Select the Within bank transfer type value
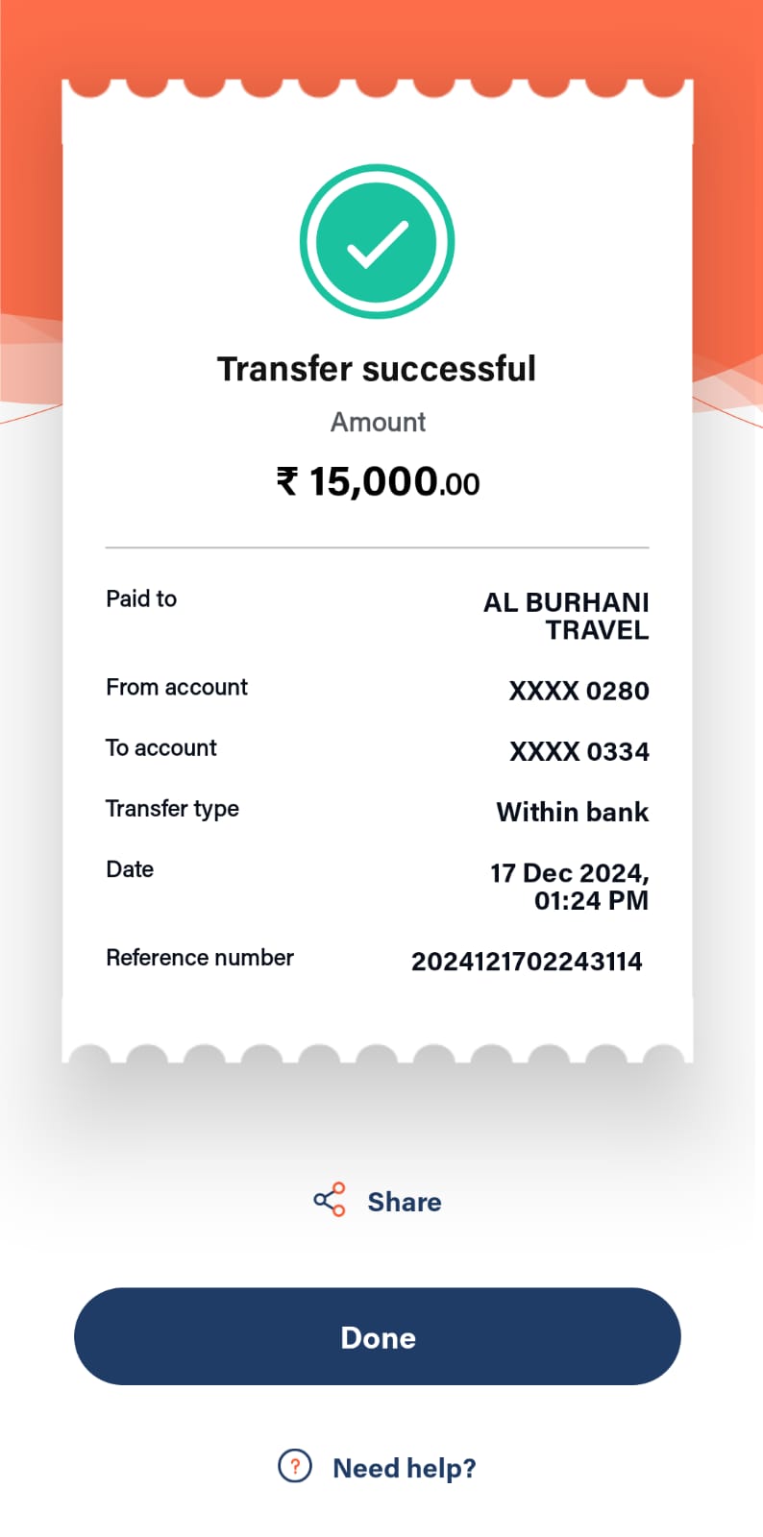763x1537 pixels. point(573,812)
